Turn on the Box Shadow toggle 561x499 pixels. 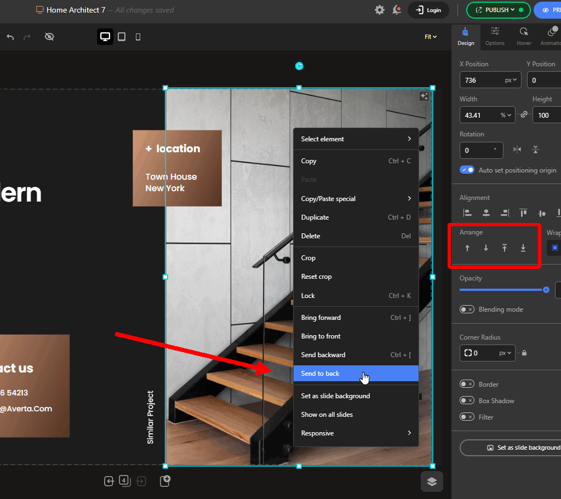click(467, 400)
